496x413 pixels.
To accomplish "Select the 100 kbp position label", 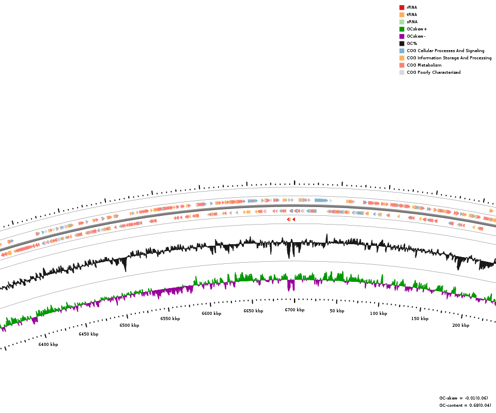I will pos(378,313).
